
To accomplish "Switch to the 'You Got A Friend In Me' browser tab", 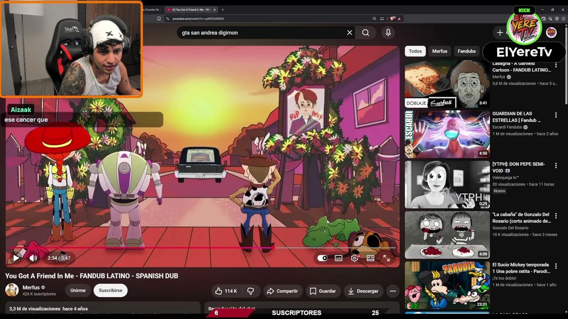I will (x=191, y=9).
